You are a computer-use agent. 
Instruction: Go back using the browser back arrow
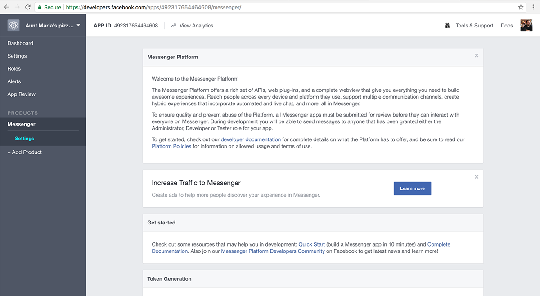point(6,7)
